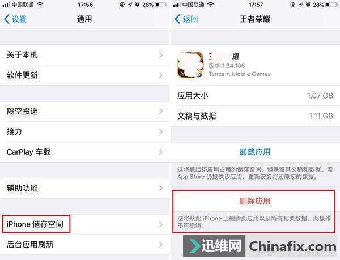
Task: Open the 接力 menu row
Action: tap(84, 132)
